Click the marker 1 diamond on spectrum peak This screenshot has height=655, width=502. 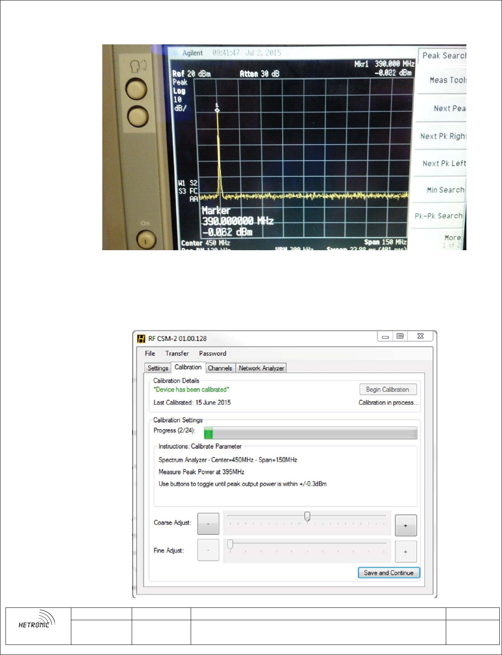(x=217, y=110)
